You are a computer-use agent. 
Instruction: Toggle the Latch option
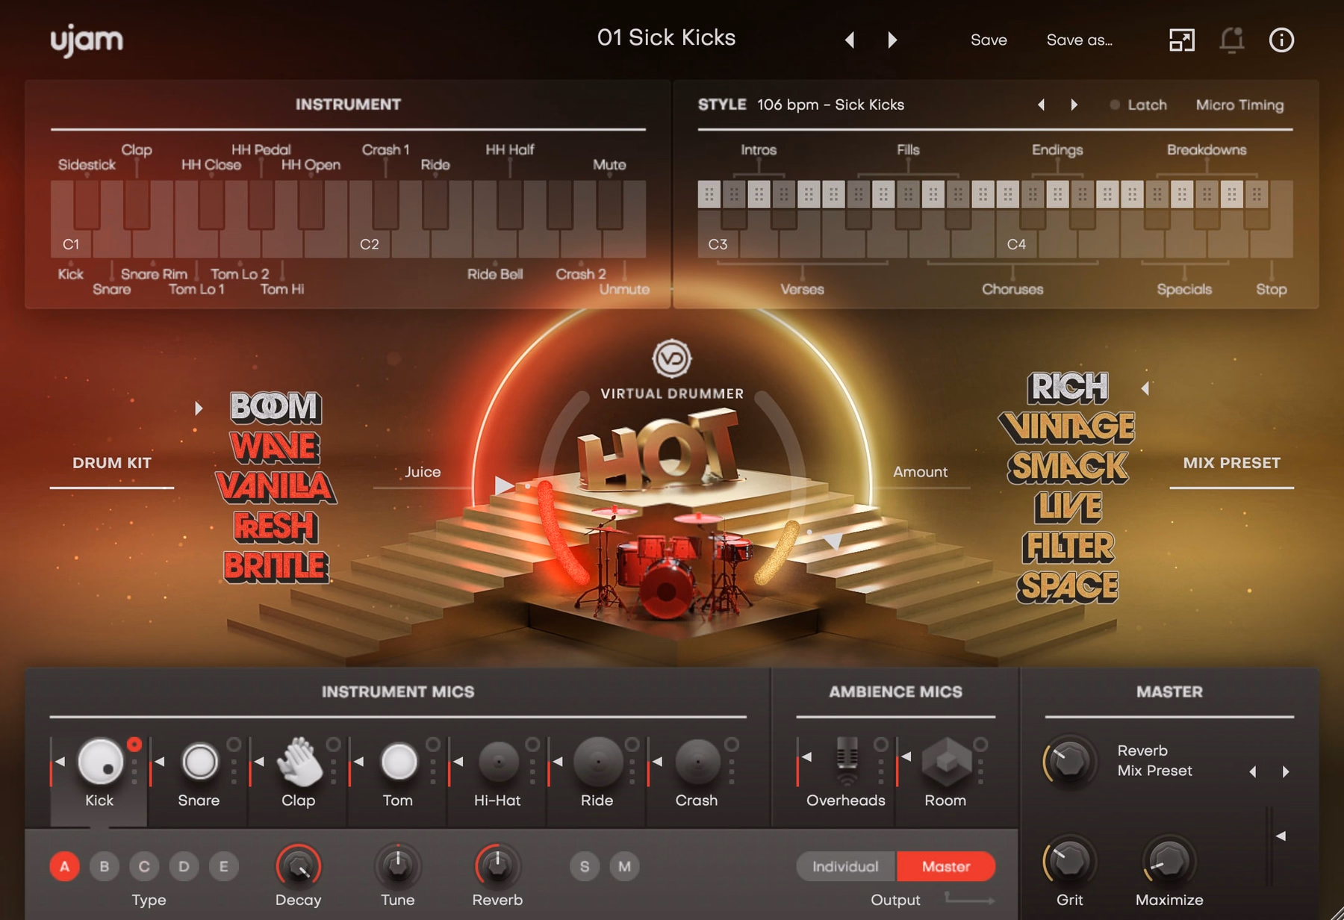tap(1139, 105)
